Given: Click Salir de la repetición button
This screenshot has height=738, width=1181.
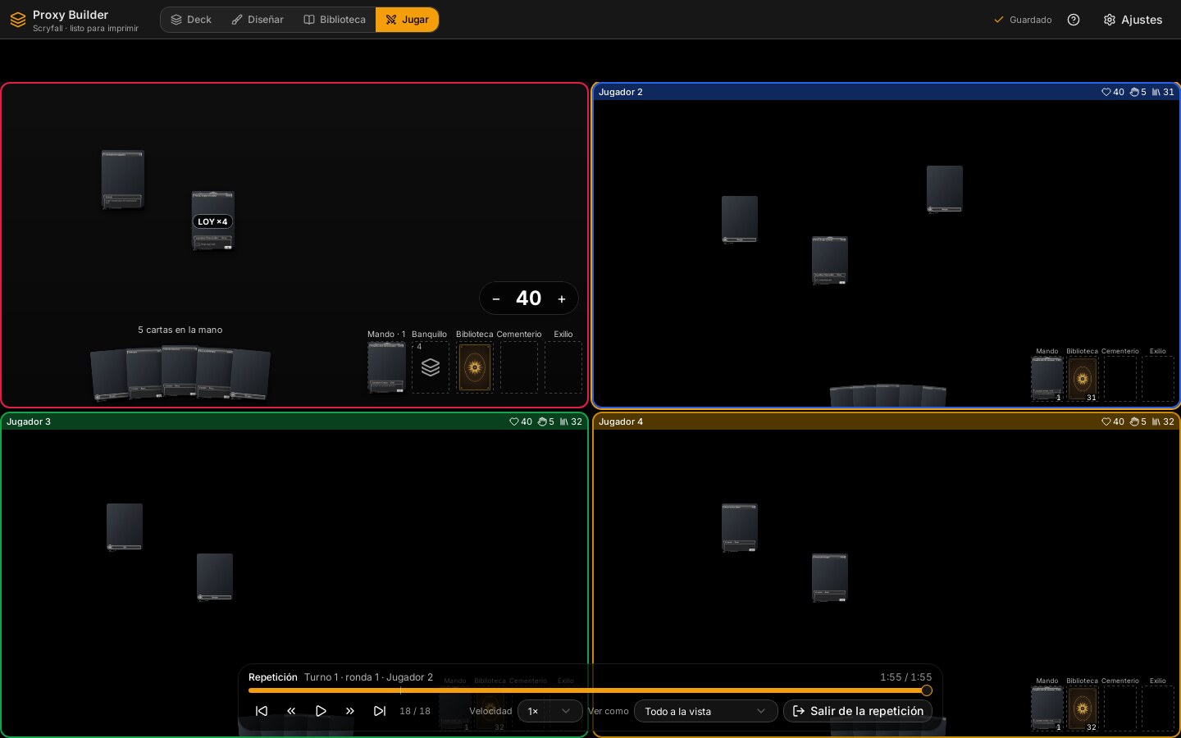Looking at the screenshot, I should pyautogui.click(x=858, y=711).
